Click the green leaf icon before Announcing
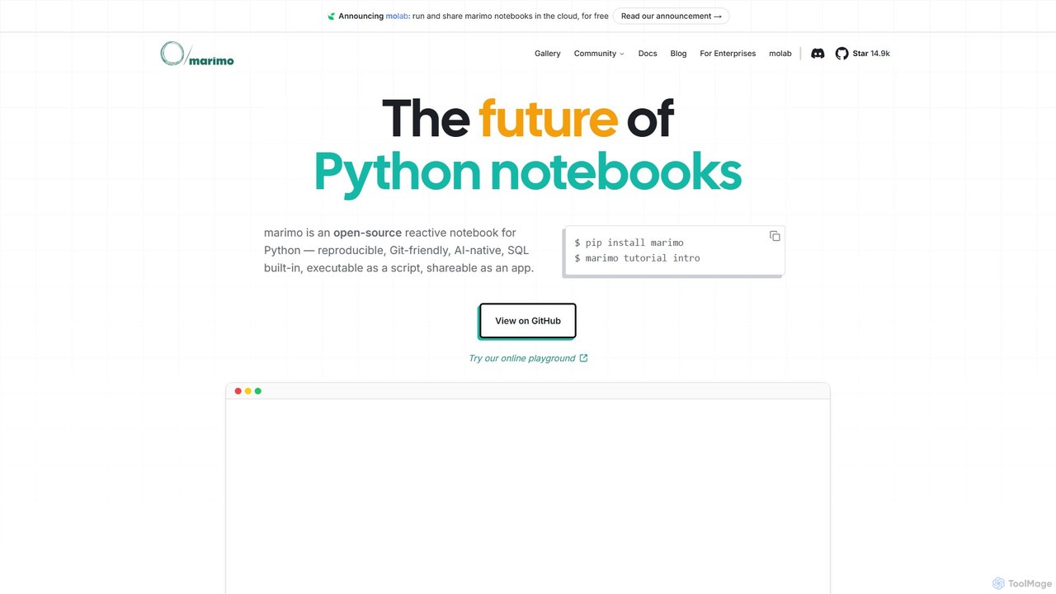 (331, 16)
